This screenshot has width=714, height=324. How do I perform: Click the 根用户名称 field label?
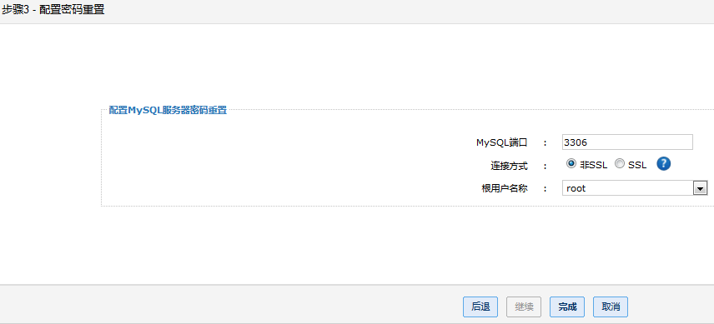click(505, 188)
